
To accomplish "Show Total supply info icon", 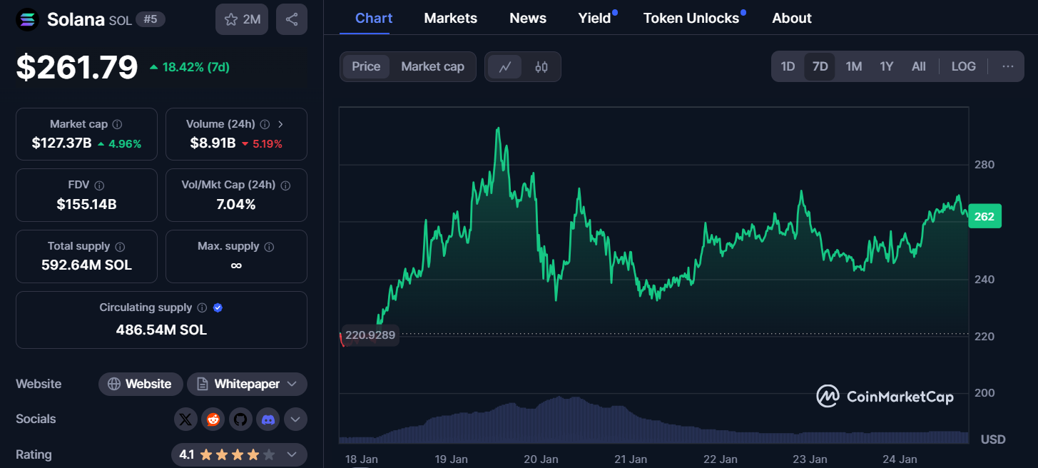I will click(x=120, y=246).
